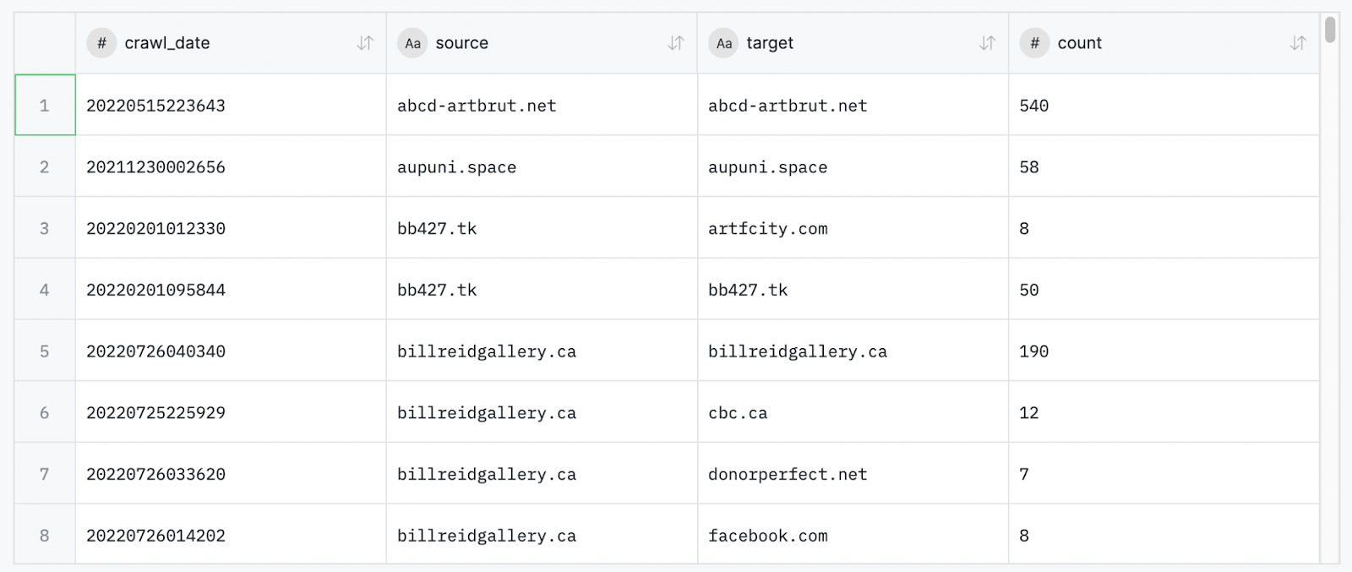Select row number 8
Screen dimensions: 1352x572
click(45, 535)
